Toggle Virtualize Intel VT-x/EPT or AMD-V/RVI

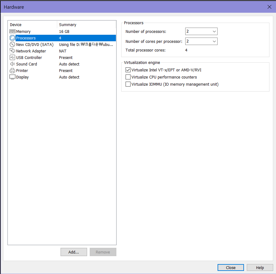tap(128, 70)
